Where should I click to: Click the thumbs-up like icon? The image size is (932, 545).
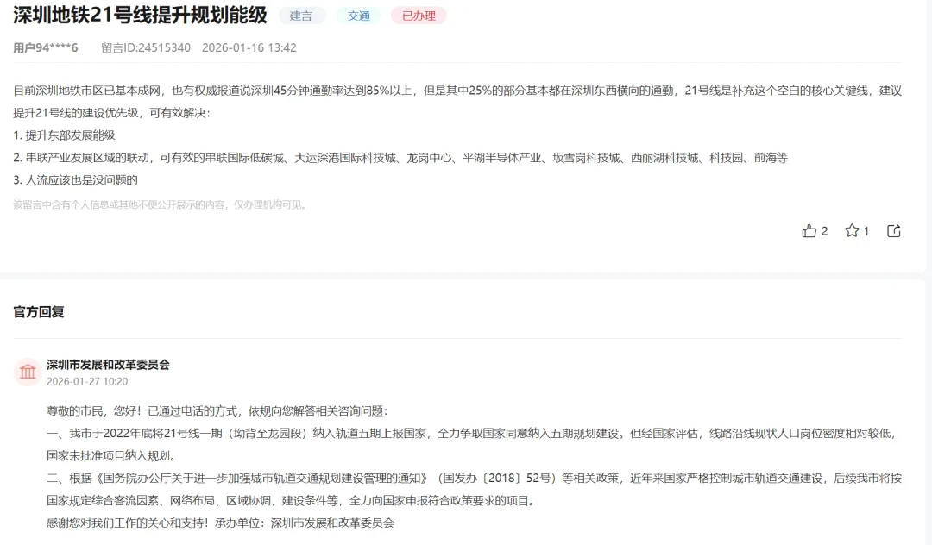coord(809,231)
